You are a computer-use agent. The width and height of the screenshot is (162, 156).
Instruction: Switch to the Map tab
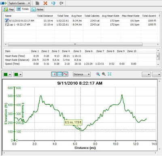(9, 9)
